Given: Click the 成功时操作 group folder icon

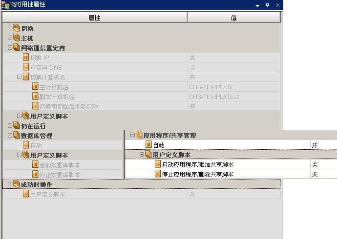Looking at the screenshot, I should pos(16,184).
